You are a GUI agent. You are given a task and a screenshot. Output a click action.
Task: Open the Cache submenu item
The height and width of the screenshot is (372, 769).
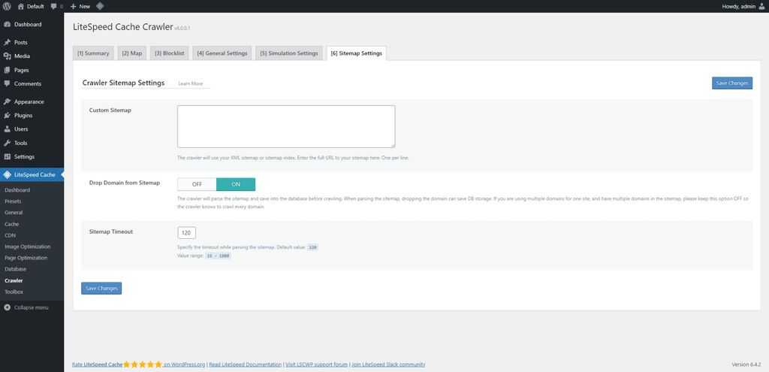click(12, 224)
